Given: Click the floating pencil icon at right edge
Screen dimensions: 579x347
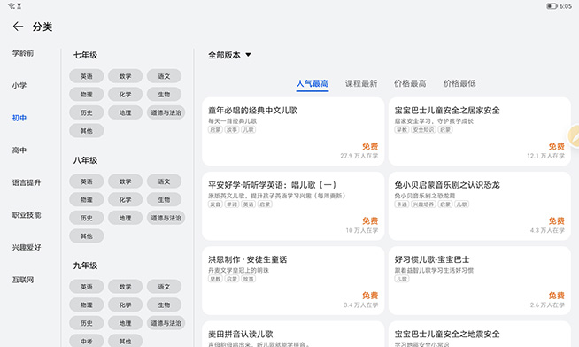Looking at the screenshot, I should coord(574,136).
